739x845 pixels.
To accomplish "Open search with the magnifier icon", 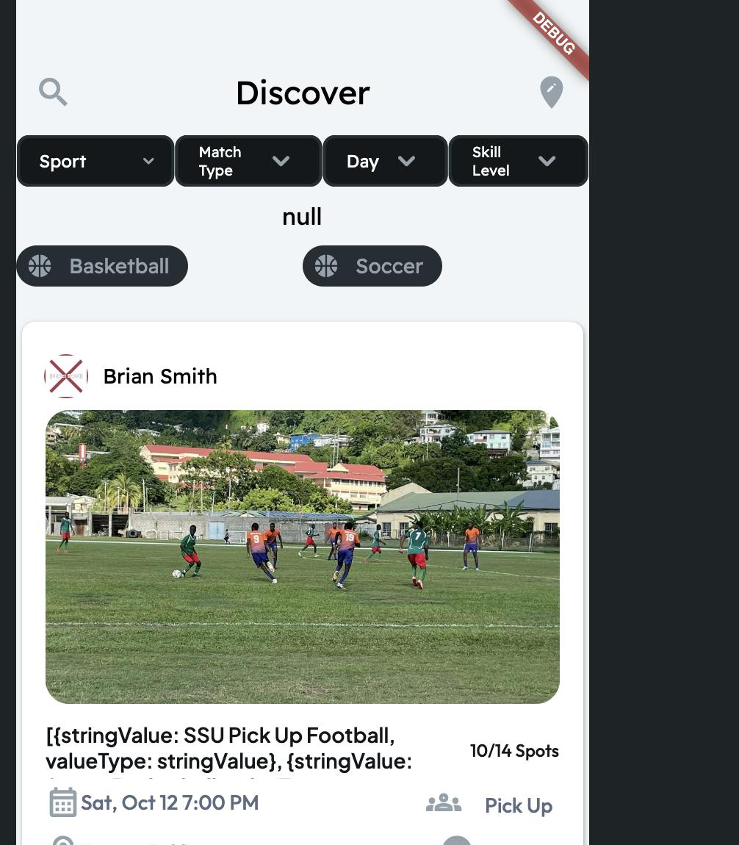I will (53, 92).
